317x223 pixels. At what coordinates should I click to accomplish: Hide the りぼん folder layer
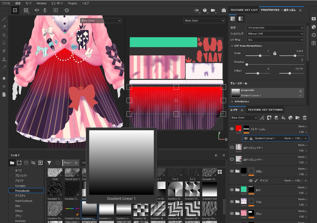tap(232, 171)
